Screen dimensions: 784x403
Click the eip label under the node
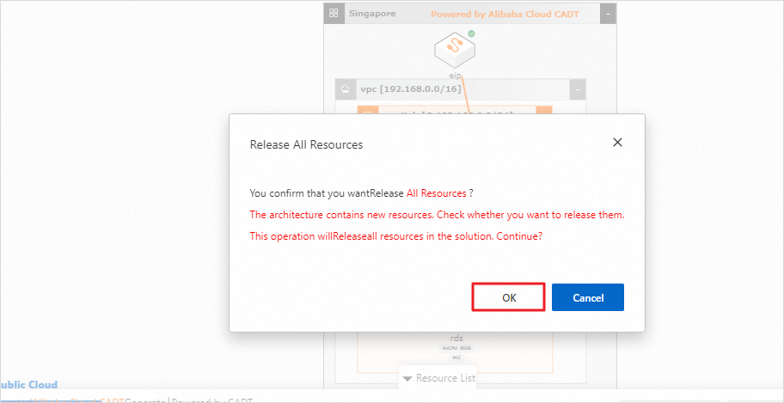(x=456, y=76)
